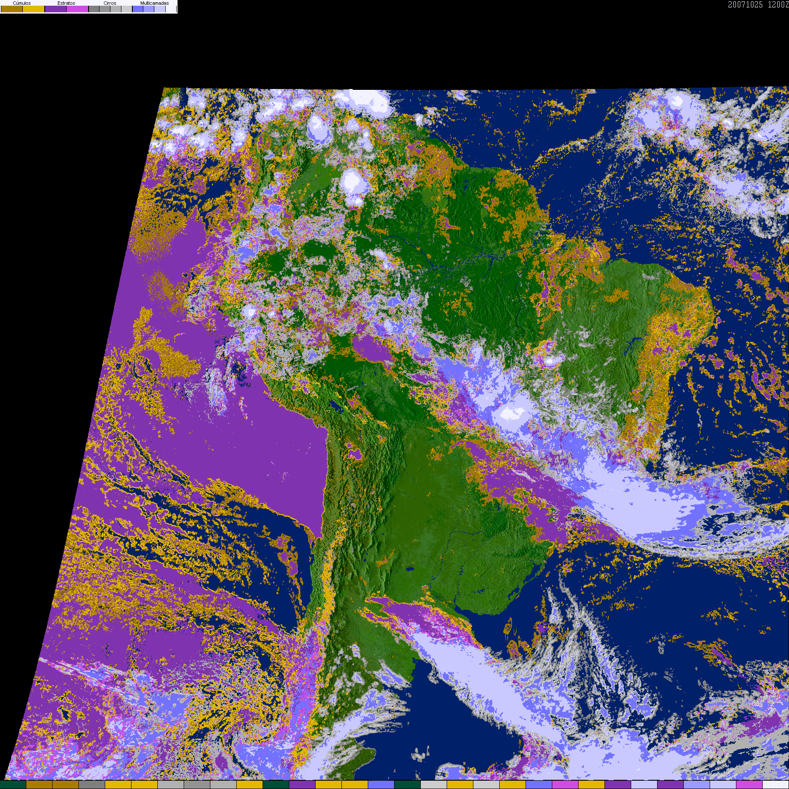Pick the darkest blue Multicamadas legend swatch
The height and width of the screenshot is (789, 789).
[138, 9]
